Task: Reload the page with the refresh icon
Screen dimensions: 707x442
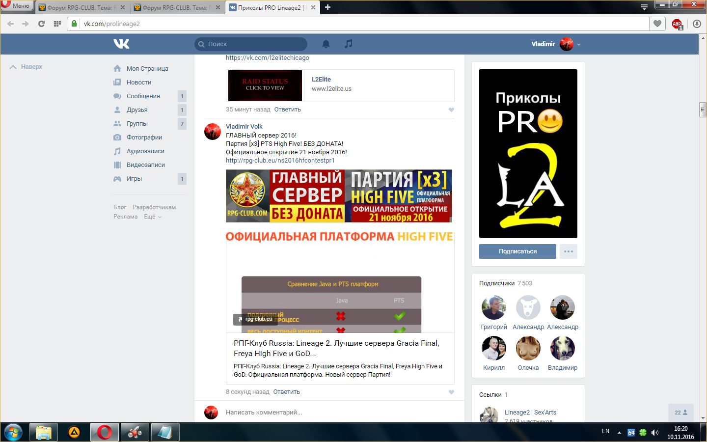Action: click(x=41, y=24)
